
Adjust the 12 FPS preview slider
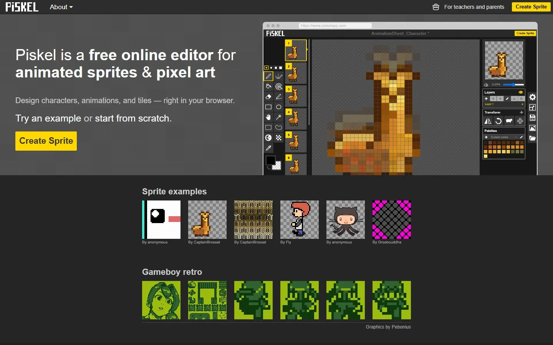513,85
